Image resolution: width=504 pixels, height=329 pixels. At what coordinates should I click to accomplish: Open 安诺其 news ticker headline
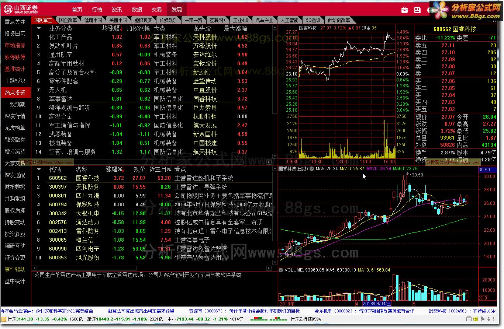tap(244, 311)
